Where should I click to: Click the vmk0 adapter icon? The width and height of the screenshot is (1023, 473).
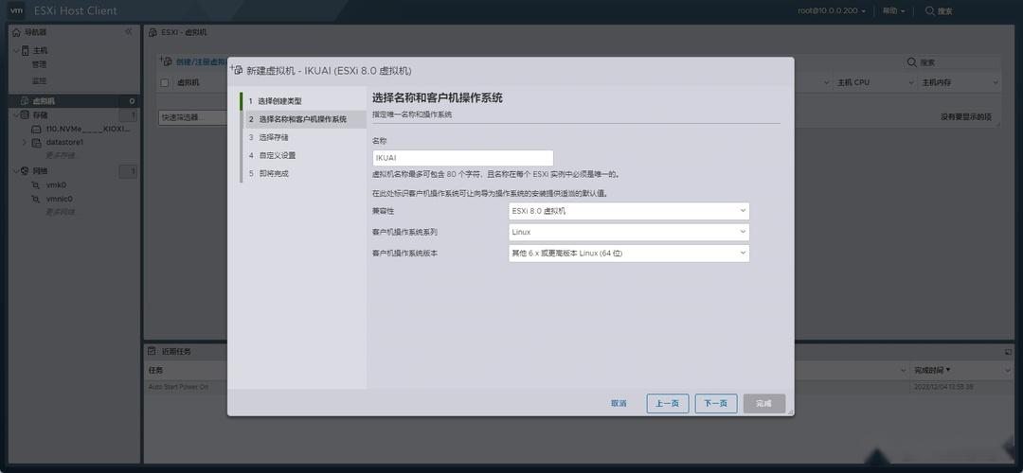click(37, 185)
